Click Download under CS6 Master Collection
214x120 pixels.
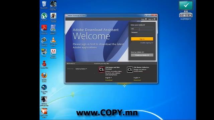[137, 80]
